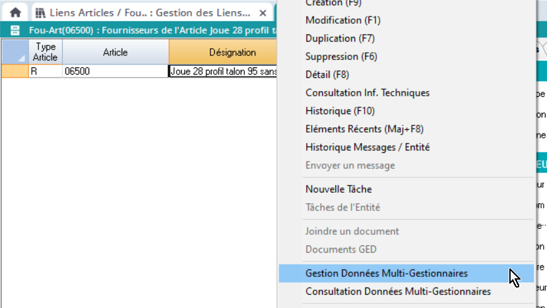Viewport: 547px width, 308px height.
Task: Open Gestion Données Multi-Gestionnaires
Action: coord(386,273)
